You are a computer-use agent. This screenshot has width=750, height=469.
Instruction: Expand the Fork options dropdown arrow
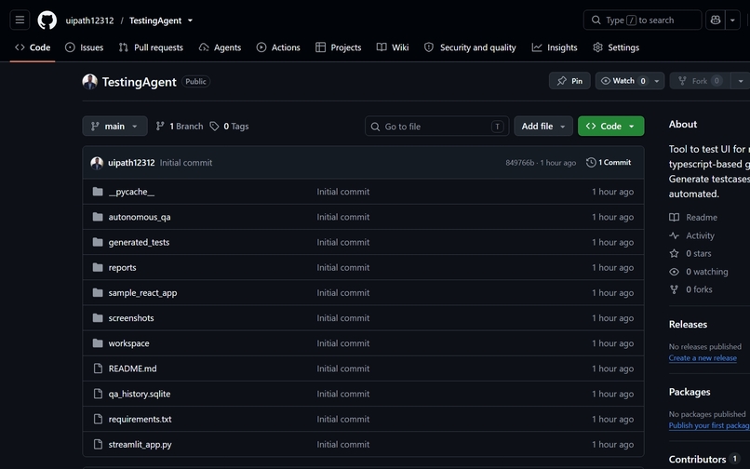[741, 81]
